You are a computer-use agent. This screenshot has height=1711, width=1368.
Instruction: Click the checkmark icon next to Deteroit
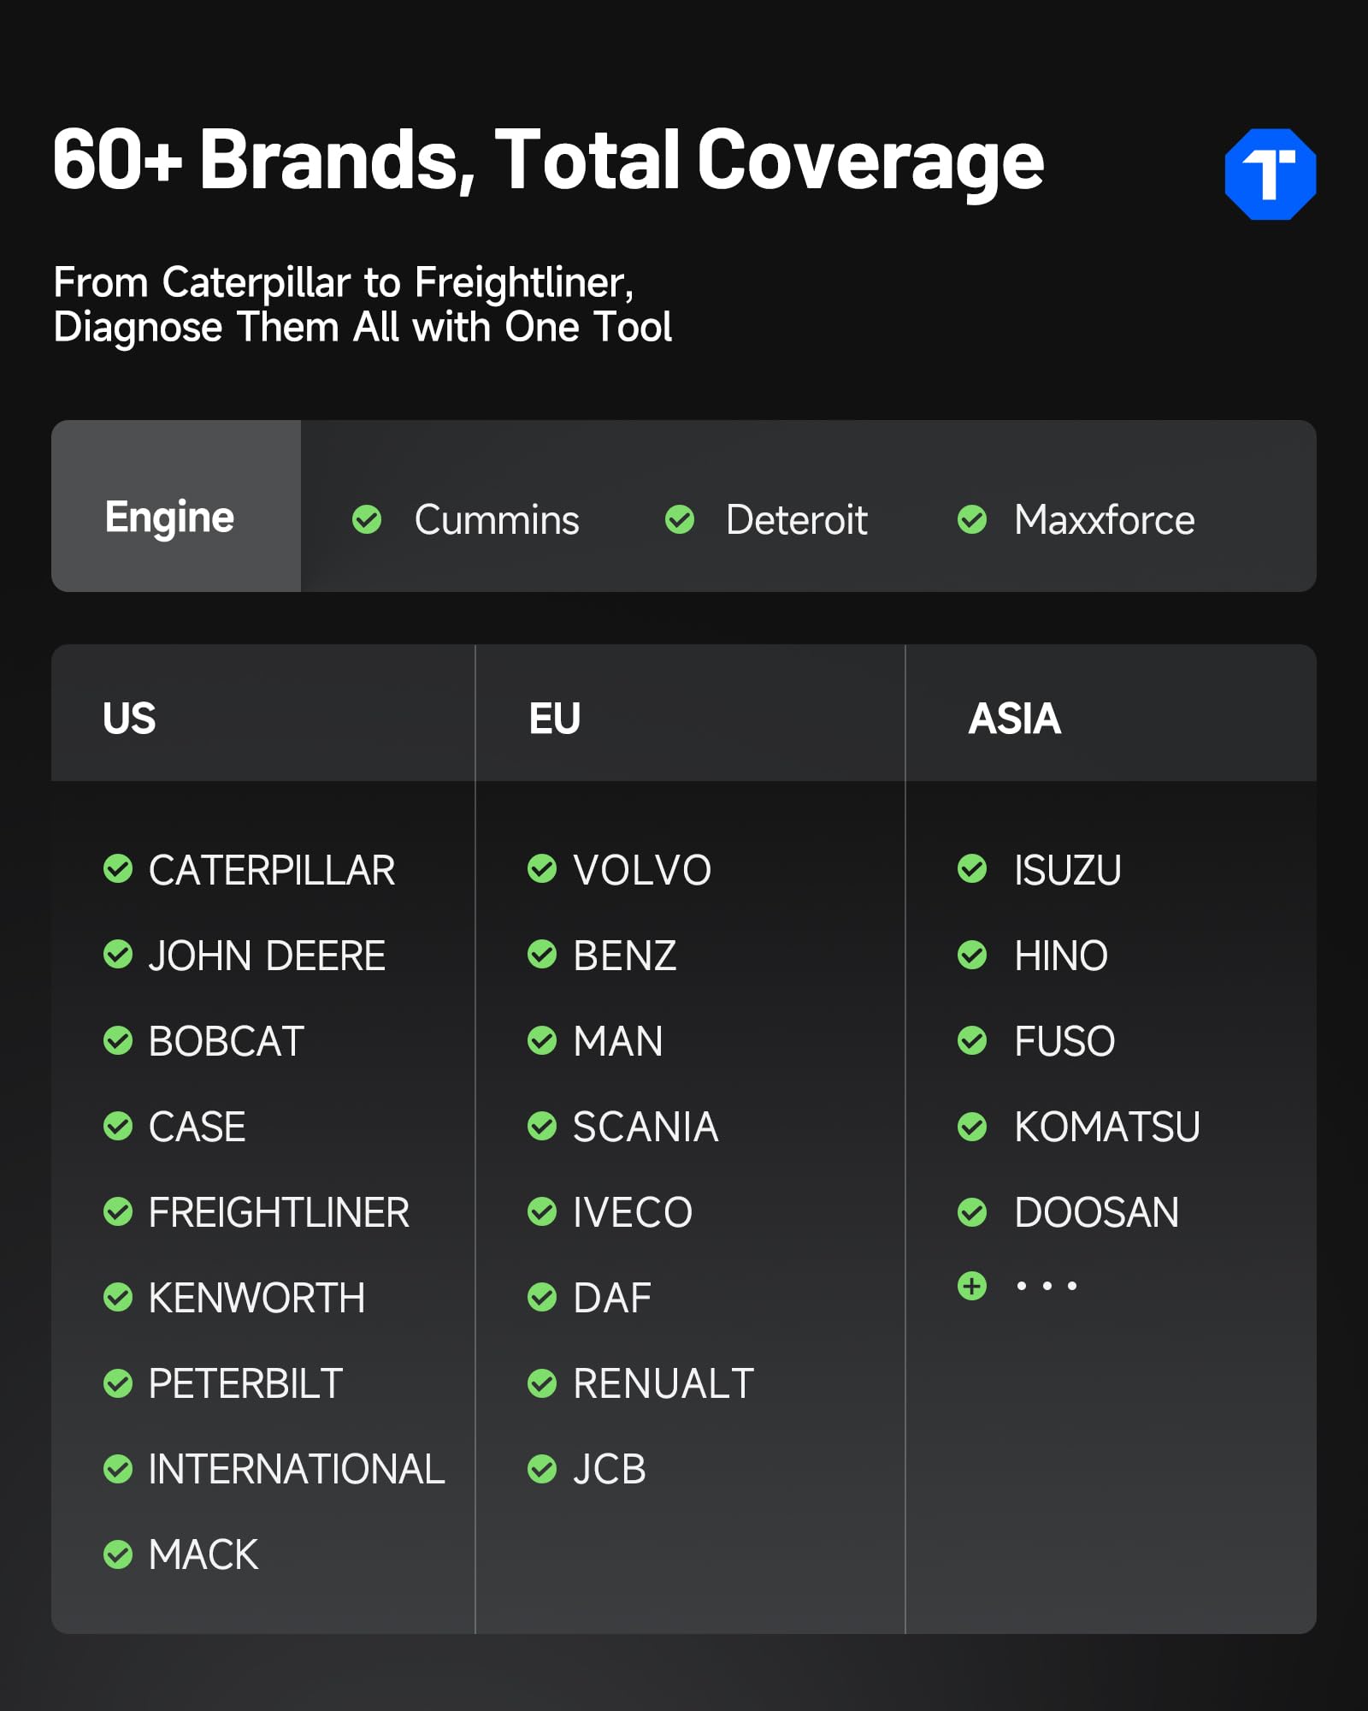coord(680,519)
